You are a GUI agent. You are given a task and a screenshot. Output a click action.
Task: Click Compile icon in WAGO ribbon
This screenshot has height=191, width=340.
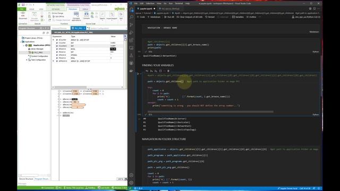[86, 15]
